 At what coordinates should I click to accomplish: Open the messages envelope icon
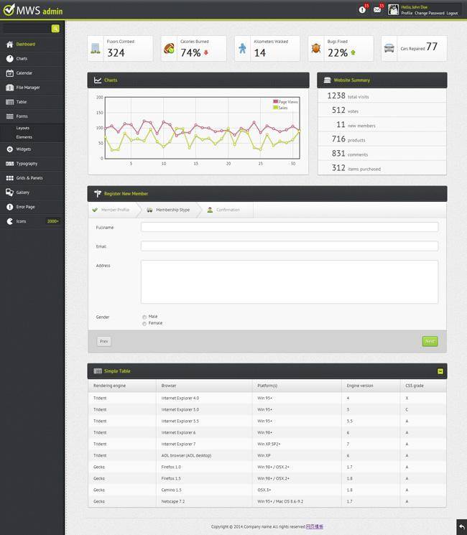pyautogui.click(x=377, y=9)
